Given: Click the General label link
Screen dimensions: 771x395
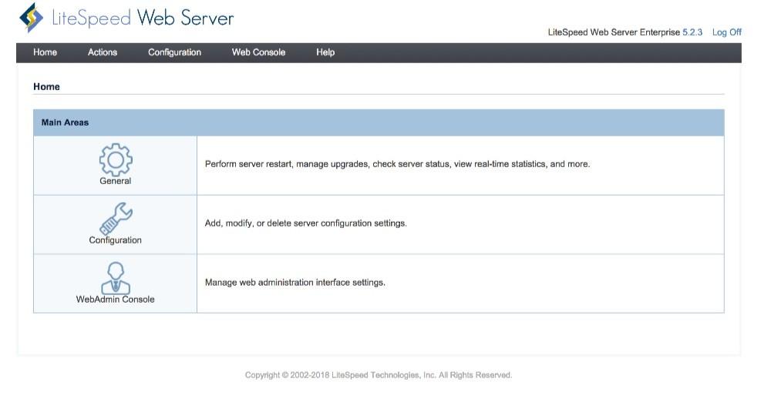Looking at the screenshot, I should pyautogui.click(x=116, y=181).
